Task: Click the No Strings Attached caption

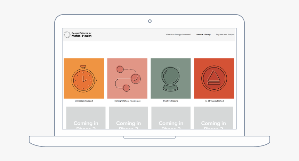Action: tap(214, 101)
